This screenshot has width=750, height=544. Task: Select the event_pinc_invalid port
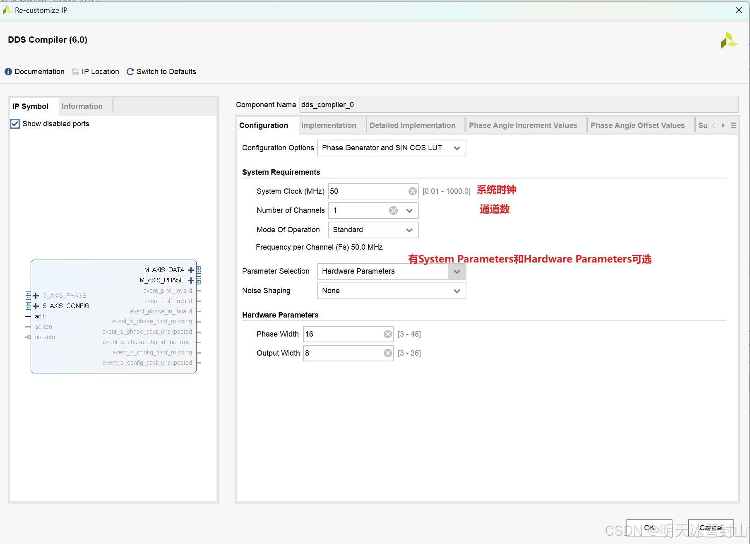tap(168, 291)
